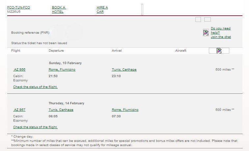The image size is (249, 151).
Task: Click Tunis, Carthage departure link on 14 February
Action: [x=61, y=110]
